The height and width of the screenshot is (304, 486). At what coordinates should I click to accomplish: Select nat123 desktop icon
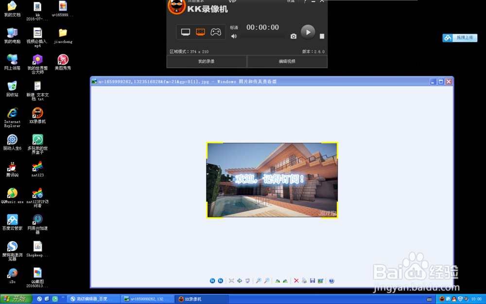(x=37, y=169)
